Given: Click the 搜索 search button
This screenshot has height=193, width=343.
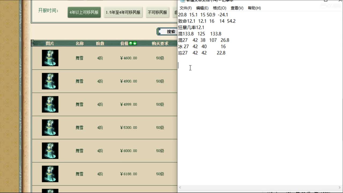Looking at the screenshot, I should pyautogui.click(x=167, y=32).
